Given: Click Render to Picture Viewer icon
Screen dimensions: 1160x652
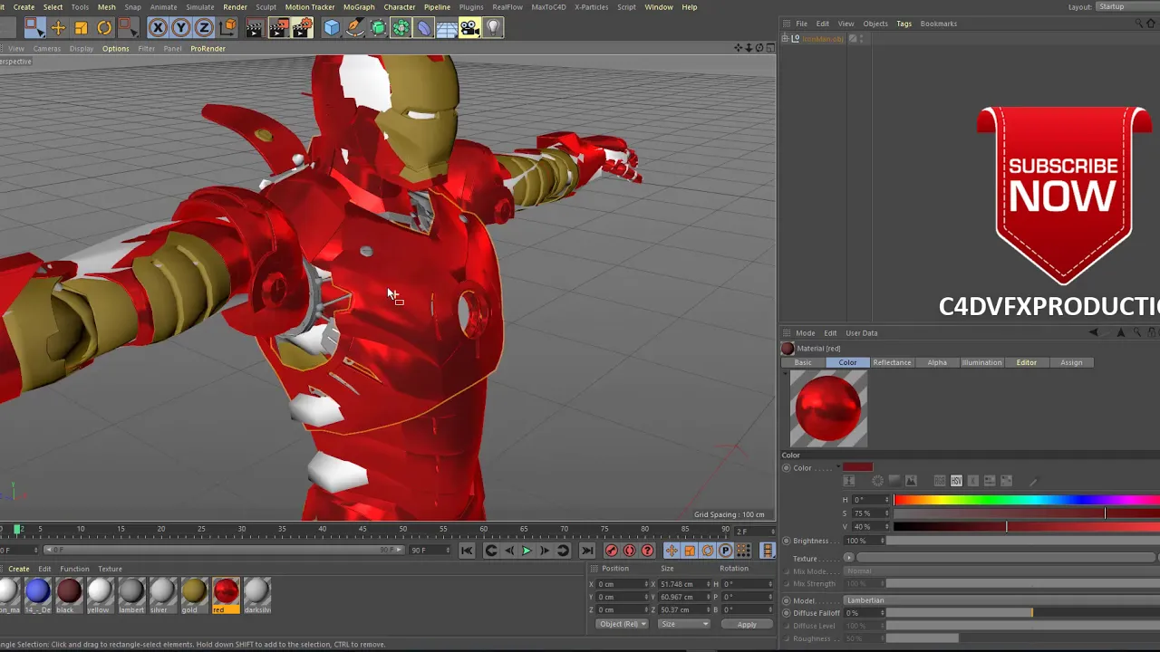Looking at the screenshot, I should coord(278,28).
